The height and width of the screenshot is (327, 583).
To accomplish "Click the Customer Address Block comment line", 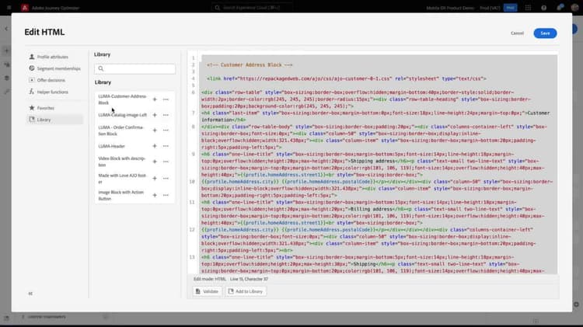I will tap(250, 65).
